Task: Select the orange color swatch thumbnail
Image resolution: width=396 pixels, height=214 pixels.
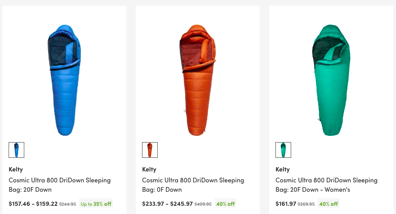Action: coord(150,150)
